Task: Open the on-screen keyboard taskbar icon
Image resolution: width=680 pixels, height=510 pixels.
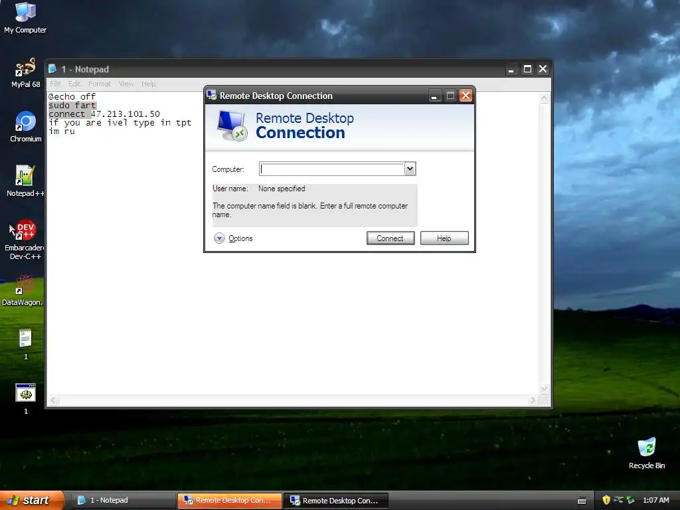Action: pyautogui.click(x=582, y=501)
